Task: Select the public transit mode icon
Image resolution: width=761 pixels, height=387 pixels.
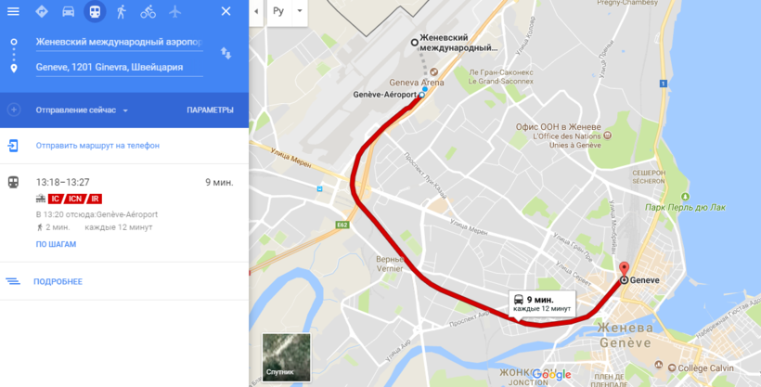Action: tap(95, 11)
